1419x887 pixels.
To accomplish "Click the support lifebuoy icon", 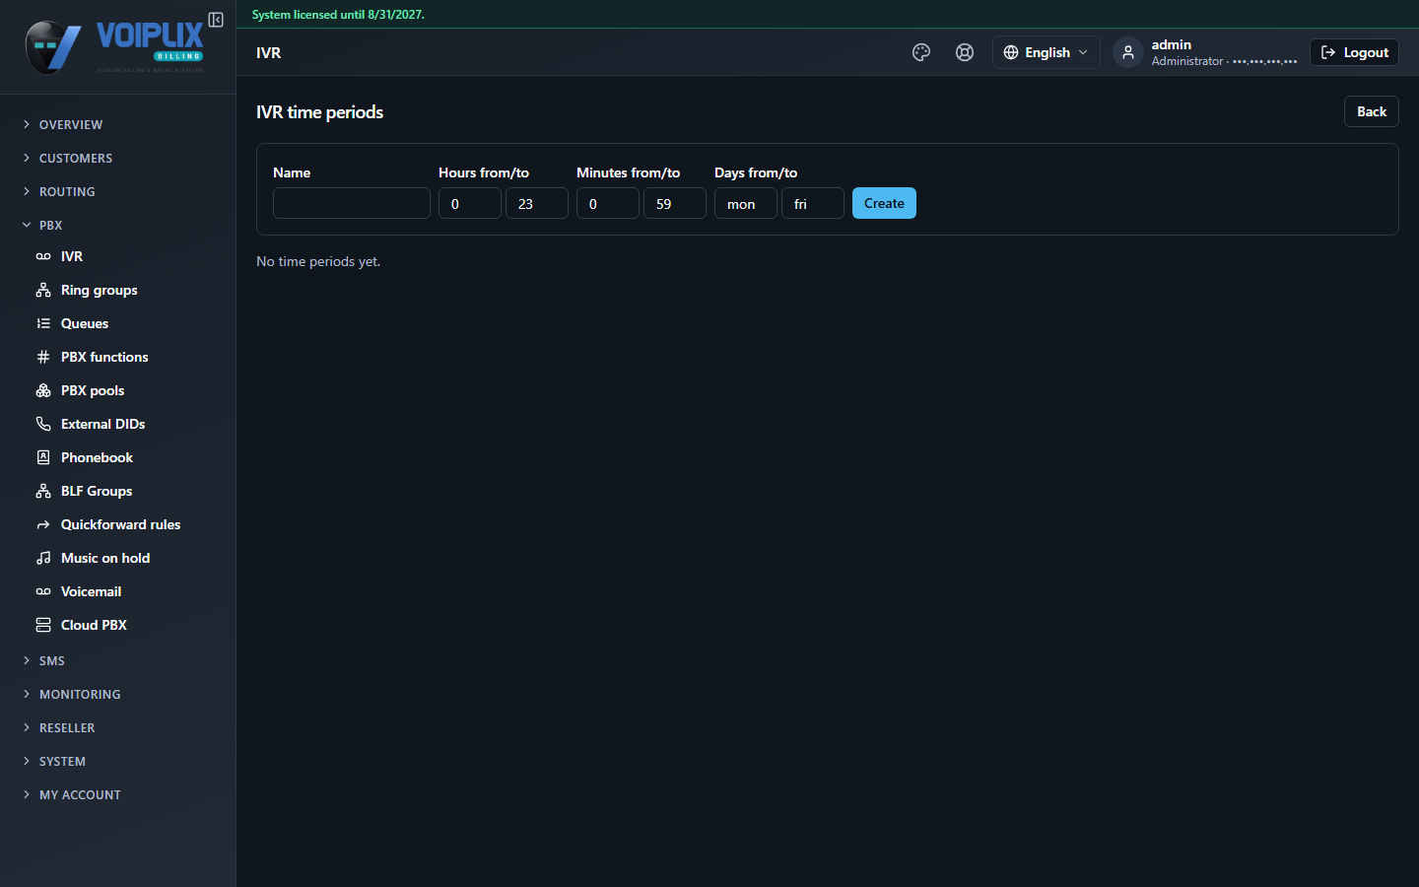I will [965, 52].
